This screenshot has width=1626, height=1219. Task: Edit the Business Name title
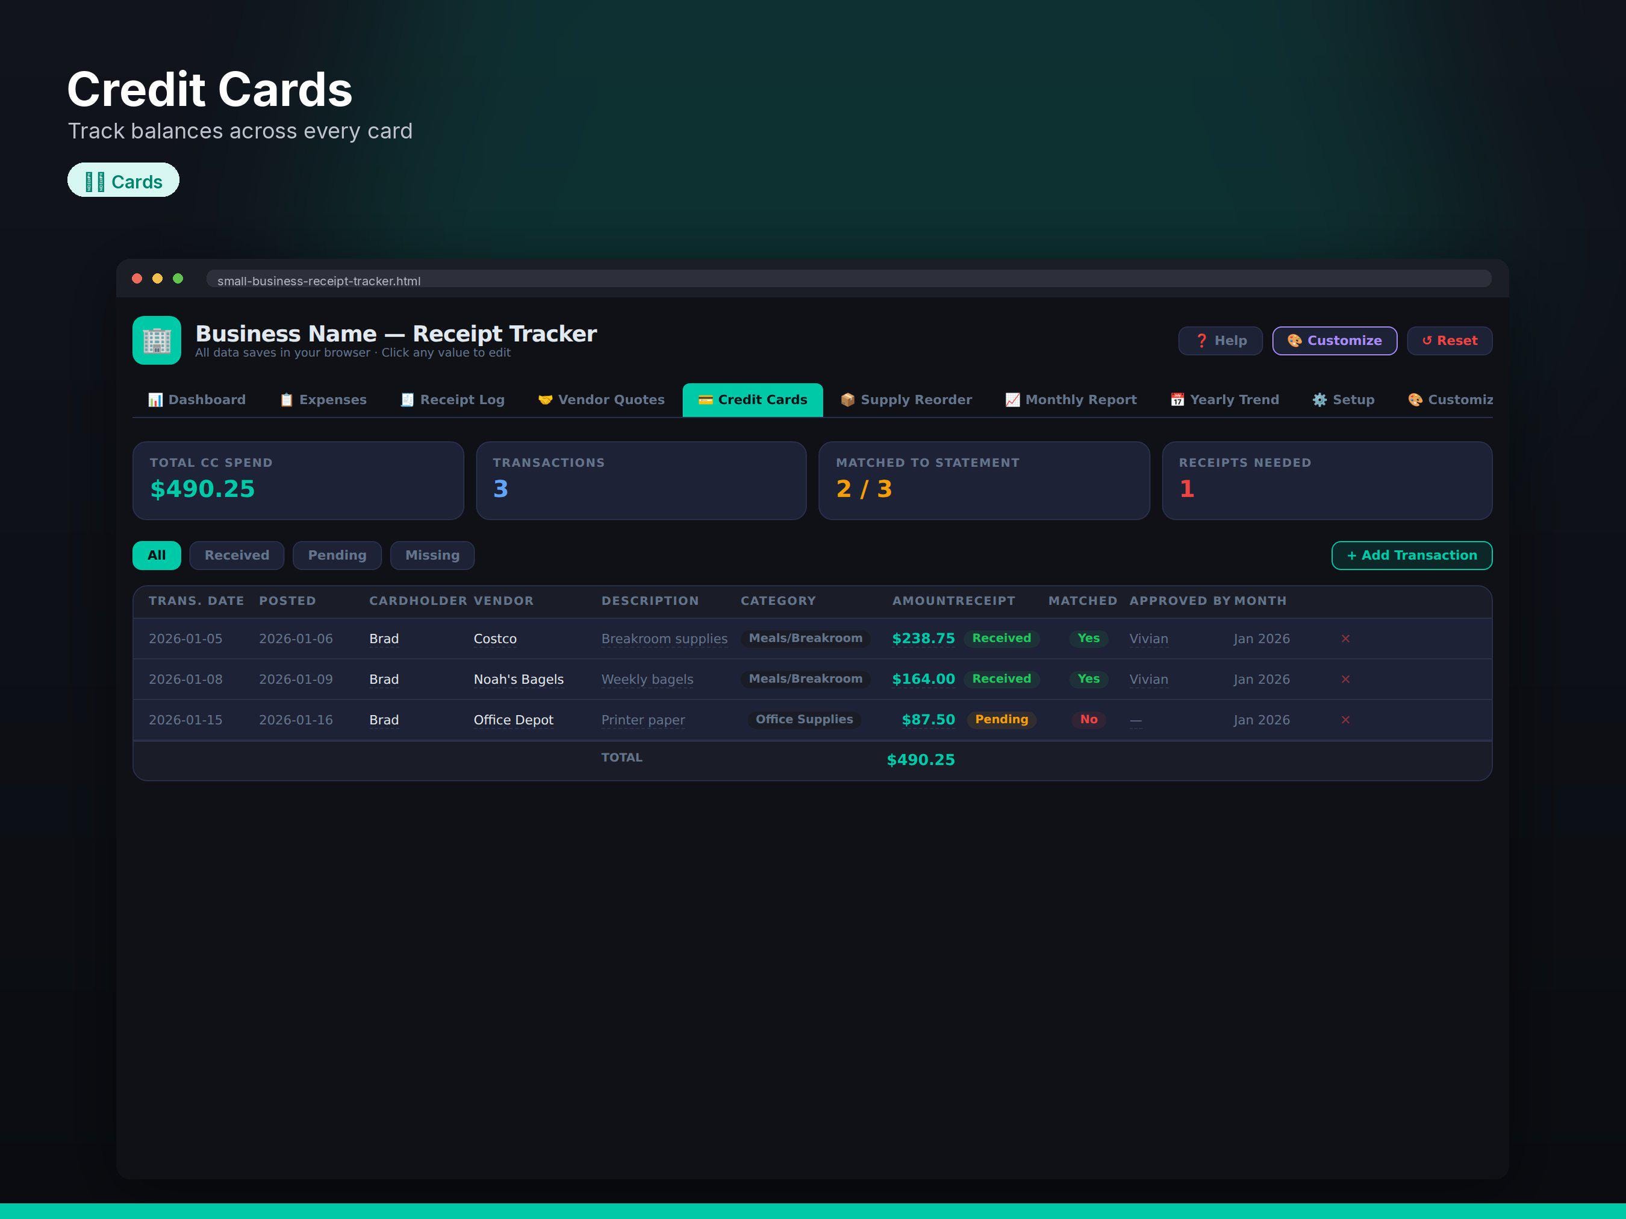(x=396, y=333)
